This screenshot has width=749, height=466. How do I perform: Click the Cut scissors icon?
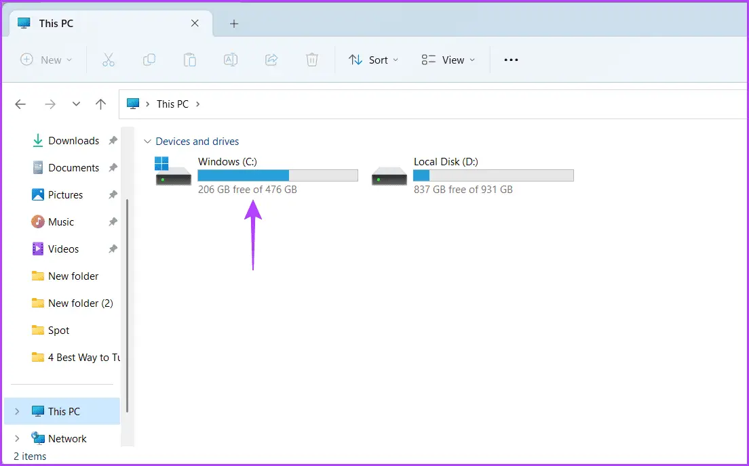point(109,60)
